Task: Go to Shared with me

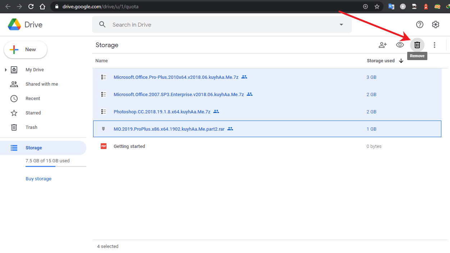Action: click(x=41, y=84)
